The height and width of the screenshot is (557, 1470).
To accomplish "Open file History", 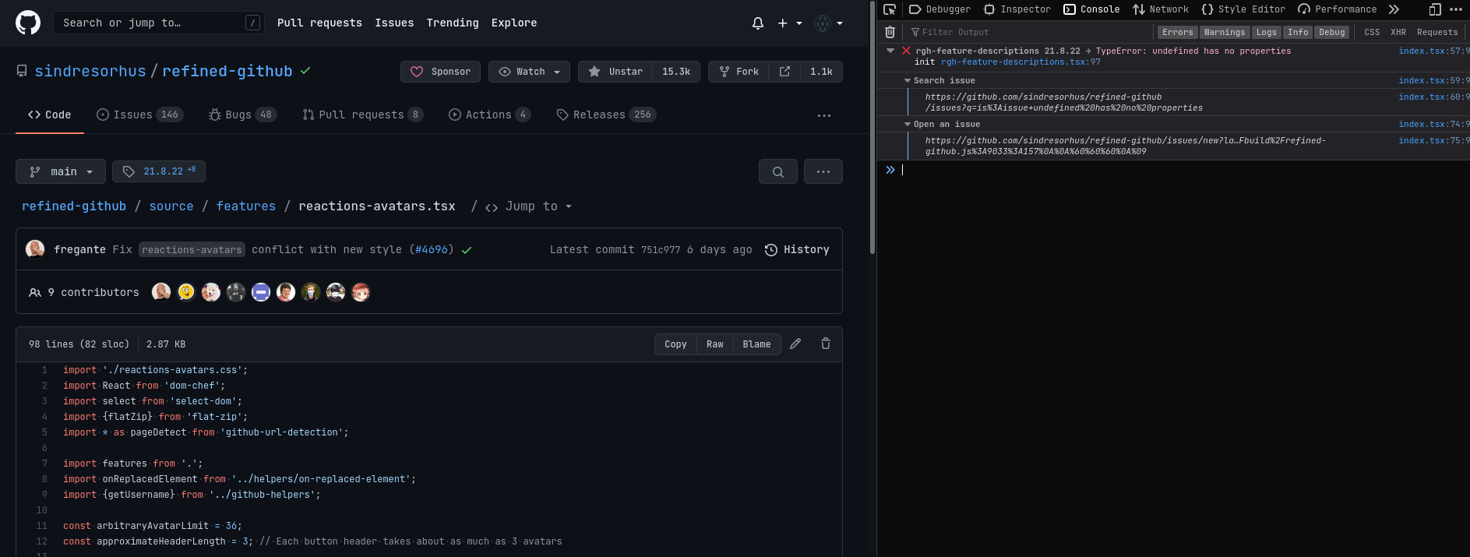I will [797, 249].
